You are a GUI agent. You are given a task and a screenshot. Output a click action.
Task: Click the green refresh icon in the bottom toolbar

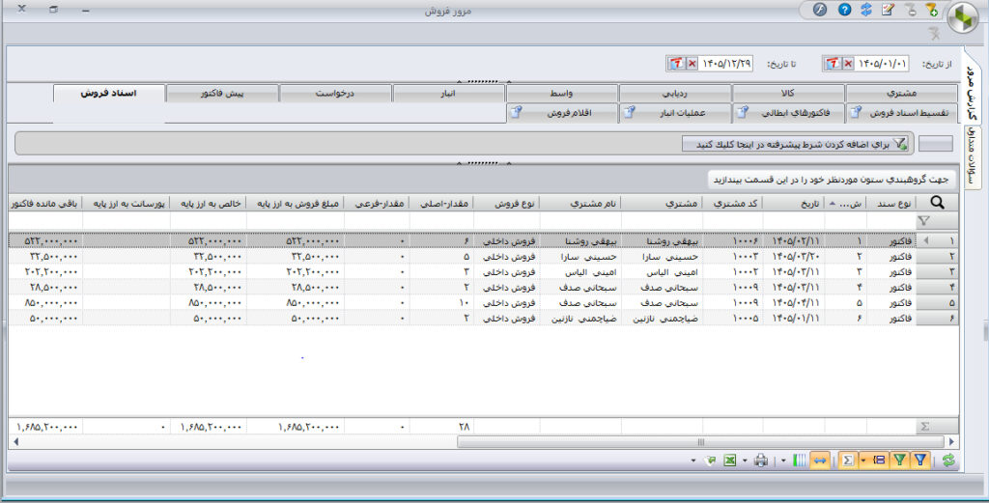point(948,461)
